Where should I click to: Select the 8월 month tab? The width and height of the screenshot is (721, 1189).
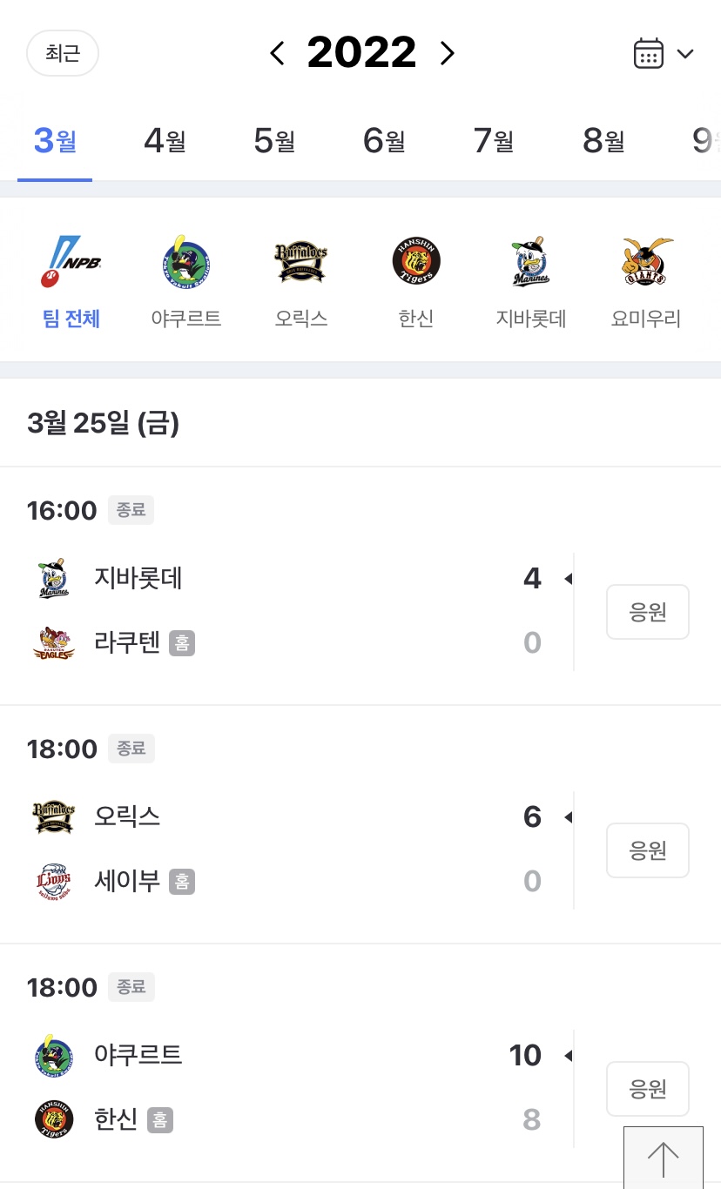coord(603,140)
